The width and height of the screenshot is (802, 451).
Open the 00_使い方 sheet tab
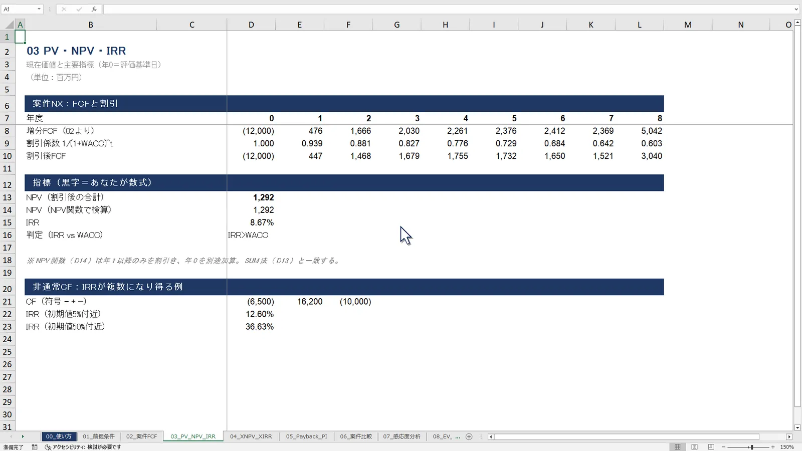tap(59, 436)
